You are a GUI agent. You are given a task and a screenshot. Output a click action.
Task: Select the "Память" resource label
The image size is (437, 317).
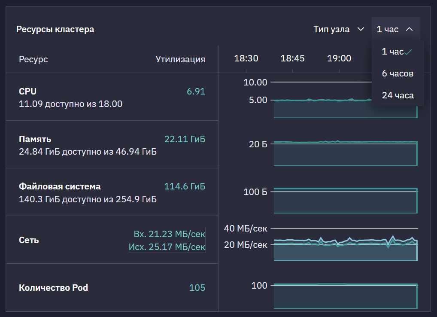point(35,139)
